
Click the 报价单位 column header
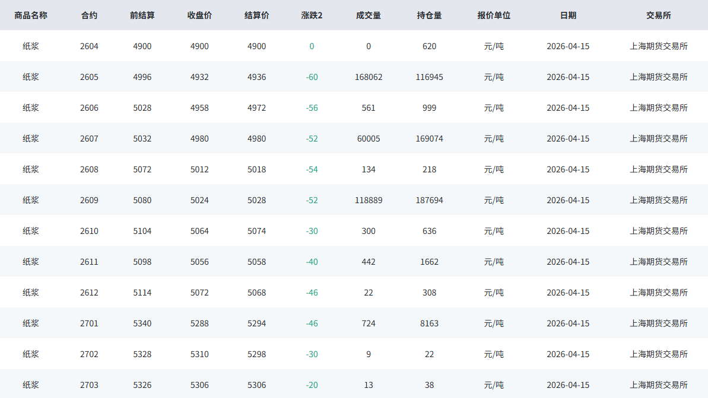[x=494, y=15]
